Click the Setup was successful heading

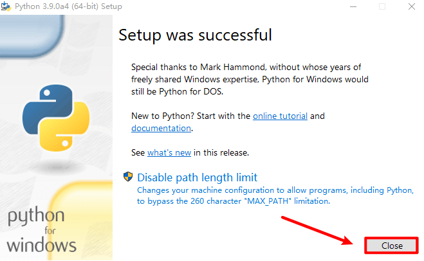195,35
